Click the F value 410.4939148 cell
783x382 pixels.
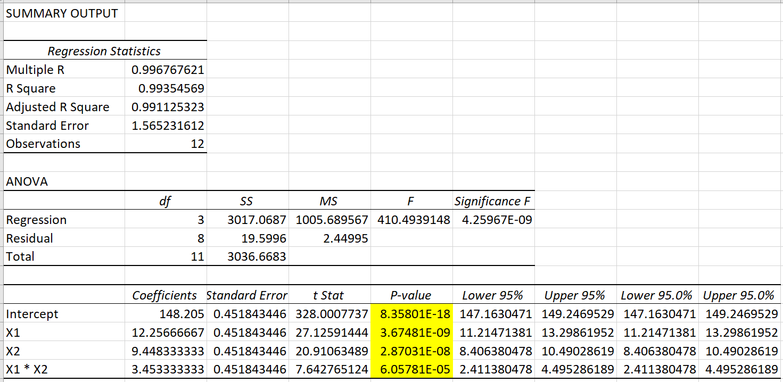414,220
